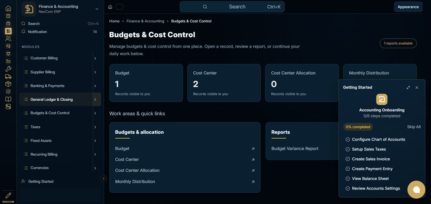
Task: Open the Budget Variance Report link
Action: (x=295, y=149)
